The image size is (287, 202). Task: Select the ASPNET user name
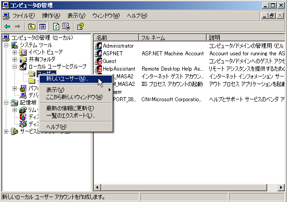coord(113,54)
